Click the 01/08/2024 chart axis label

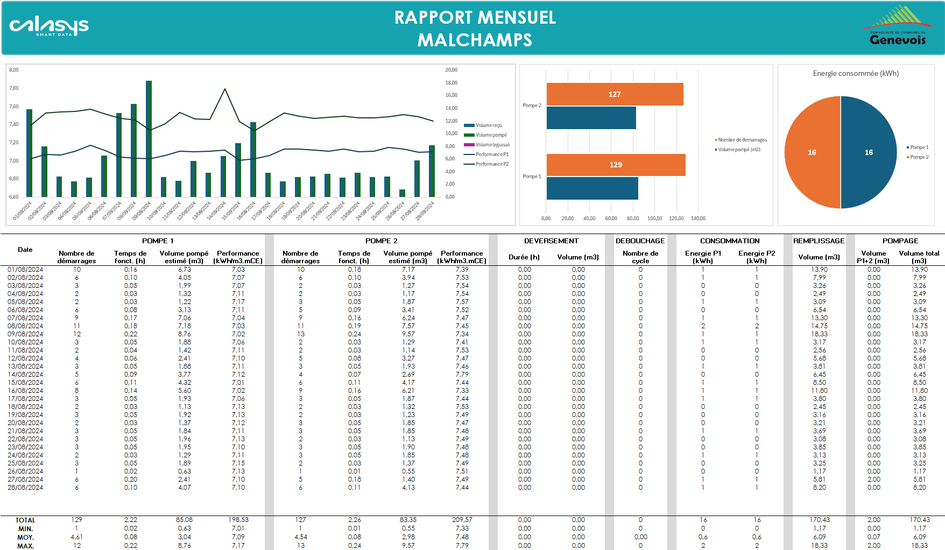[23, 210]
